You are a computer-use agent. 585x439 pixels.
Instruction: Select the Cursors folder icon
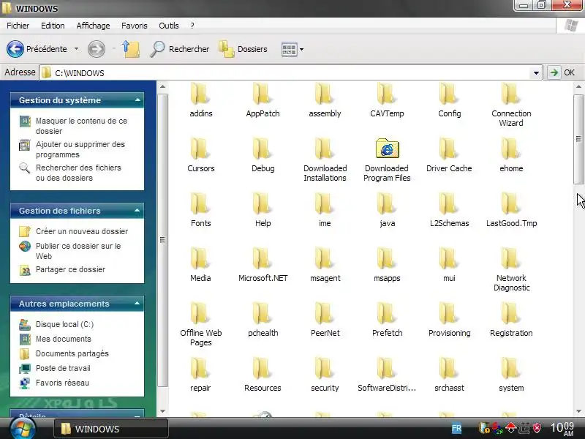(x=200, y=149)
